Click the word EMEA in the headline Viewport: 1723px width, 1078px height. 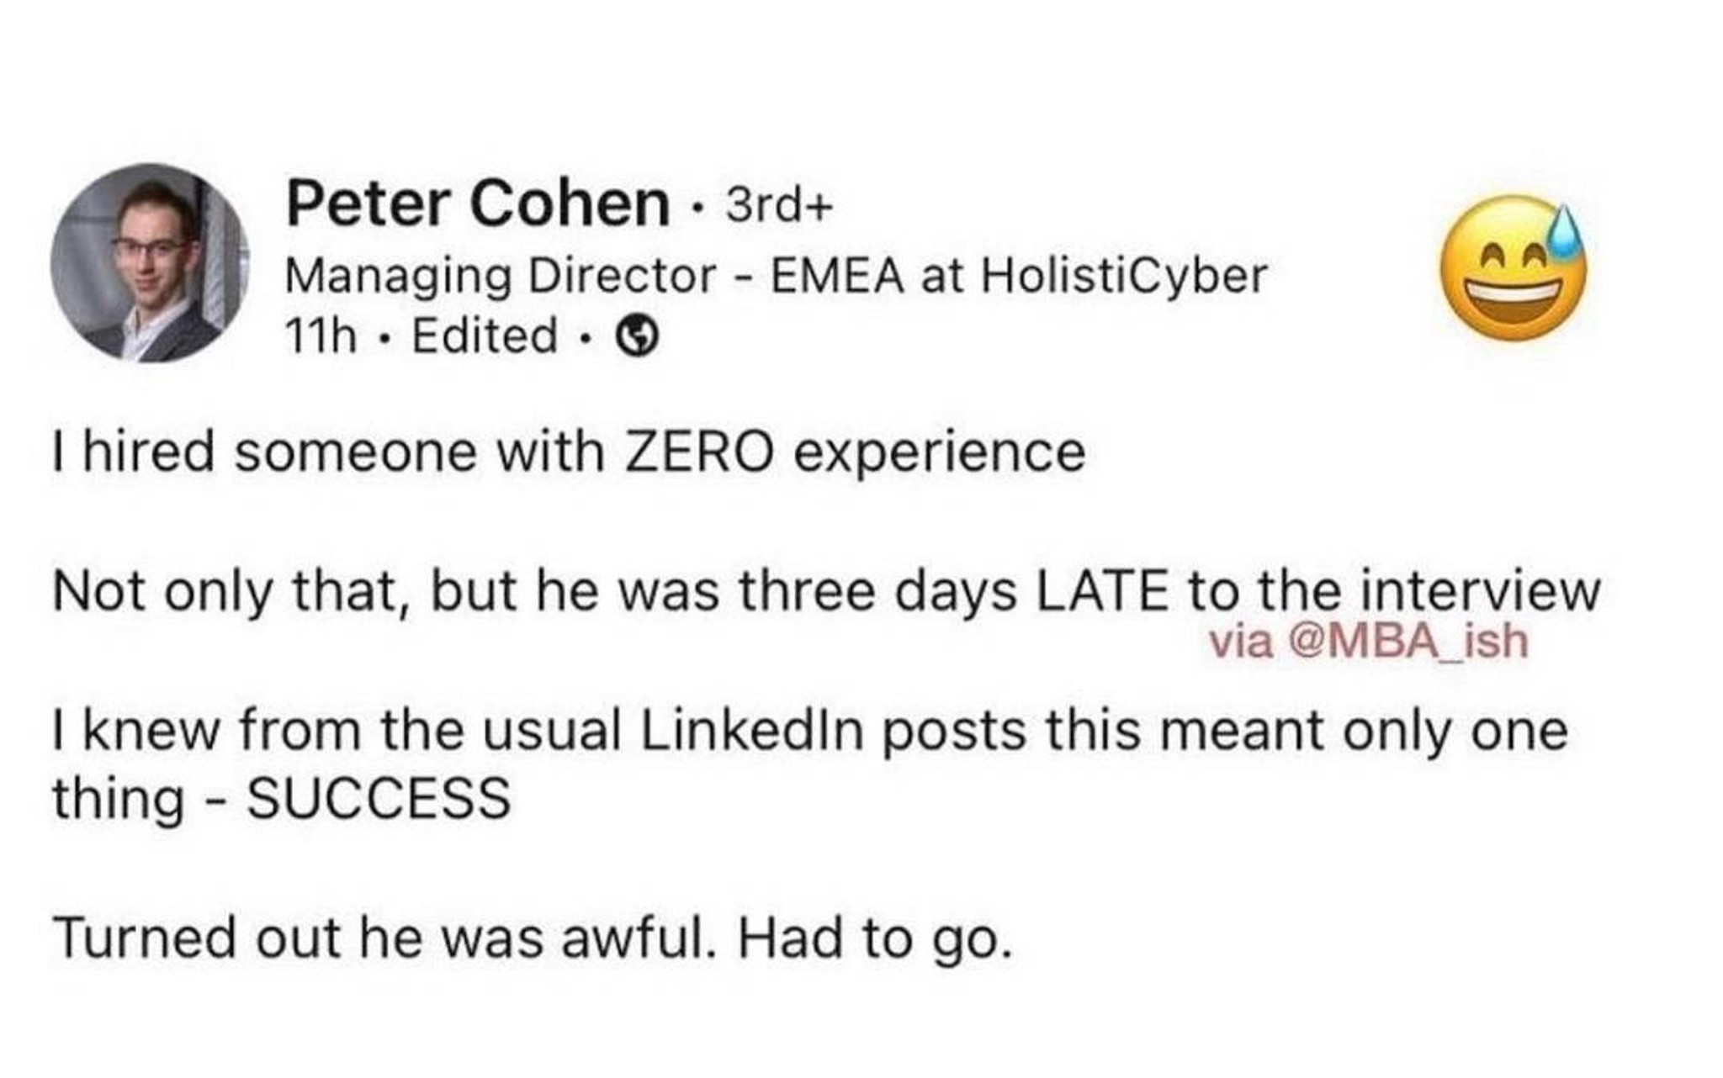click(839, 275)
